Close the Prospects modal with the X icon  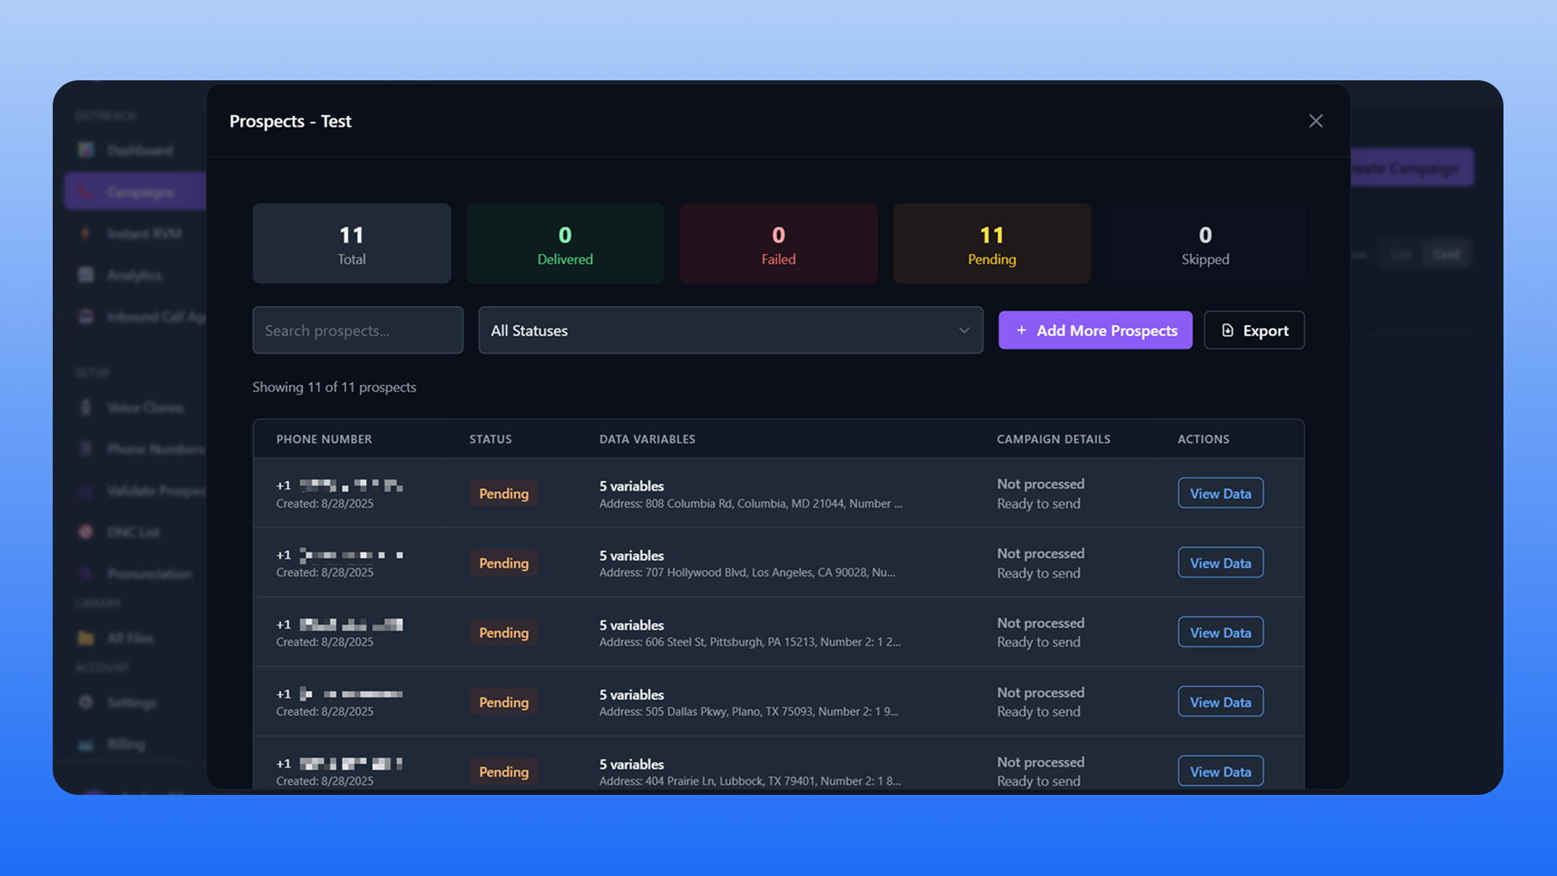point(1315,121)
